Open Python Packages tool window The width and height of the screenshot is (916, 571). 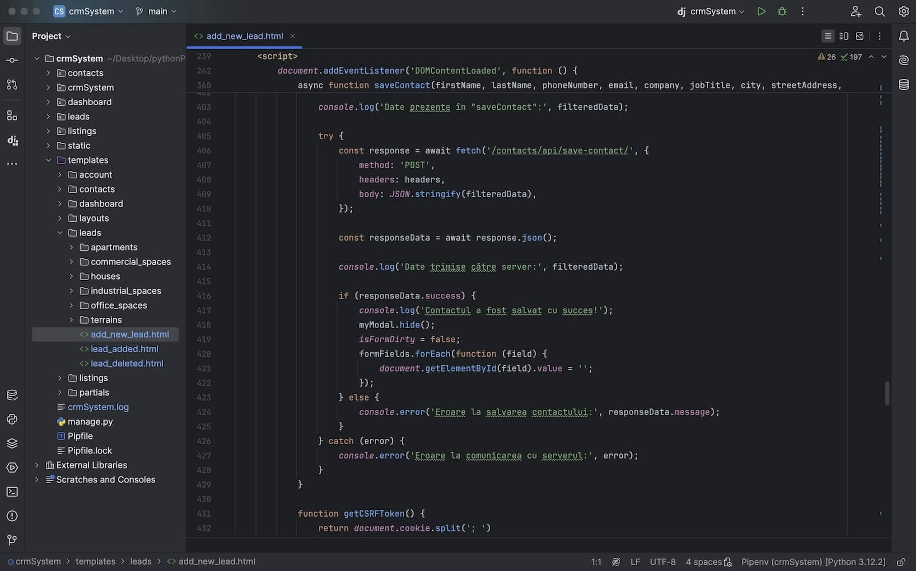coord(12,444)
